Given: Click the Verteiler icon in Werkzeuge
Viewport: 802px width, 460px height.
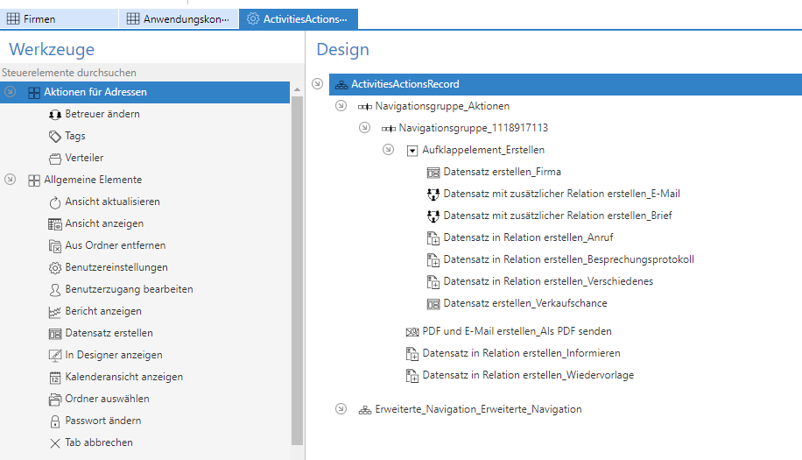Looking at the screenshot, I should pyautogui.click(x=54, y=158).
